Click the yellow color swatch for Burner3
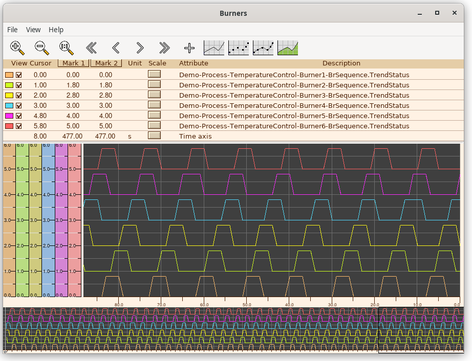 coord(9,95)
